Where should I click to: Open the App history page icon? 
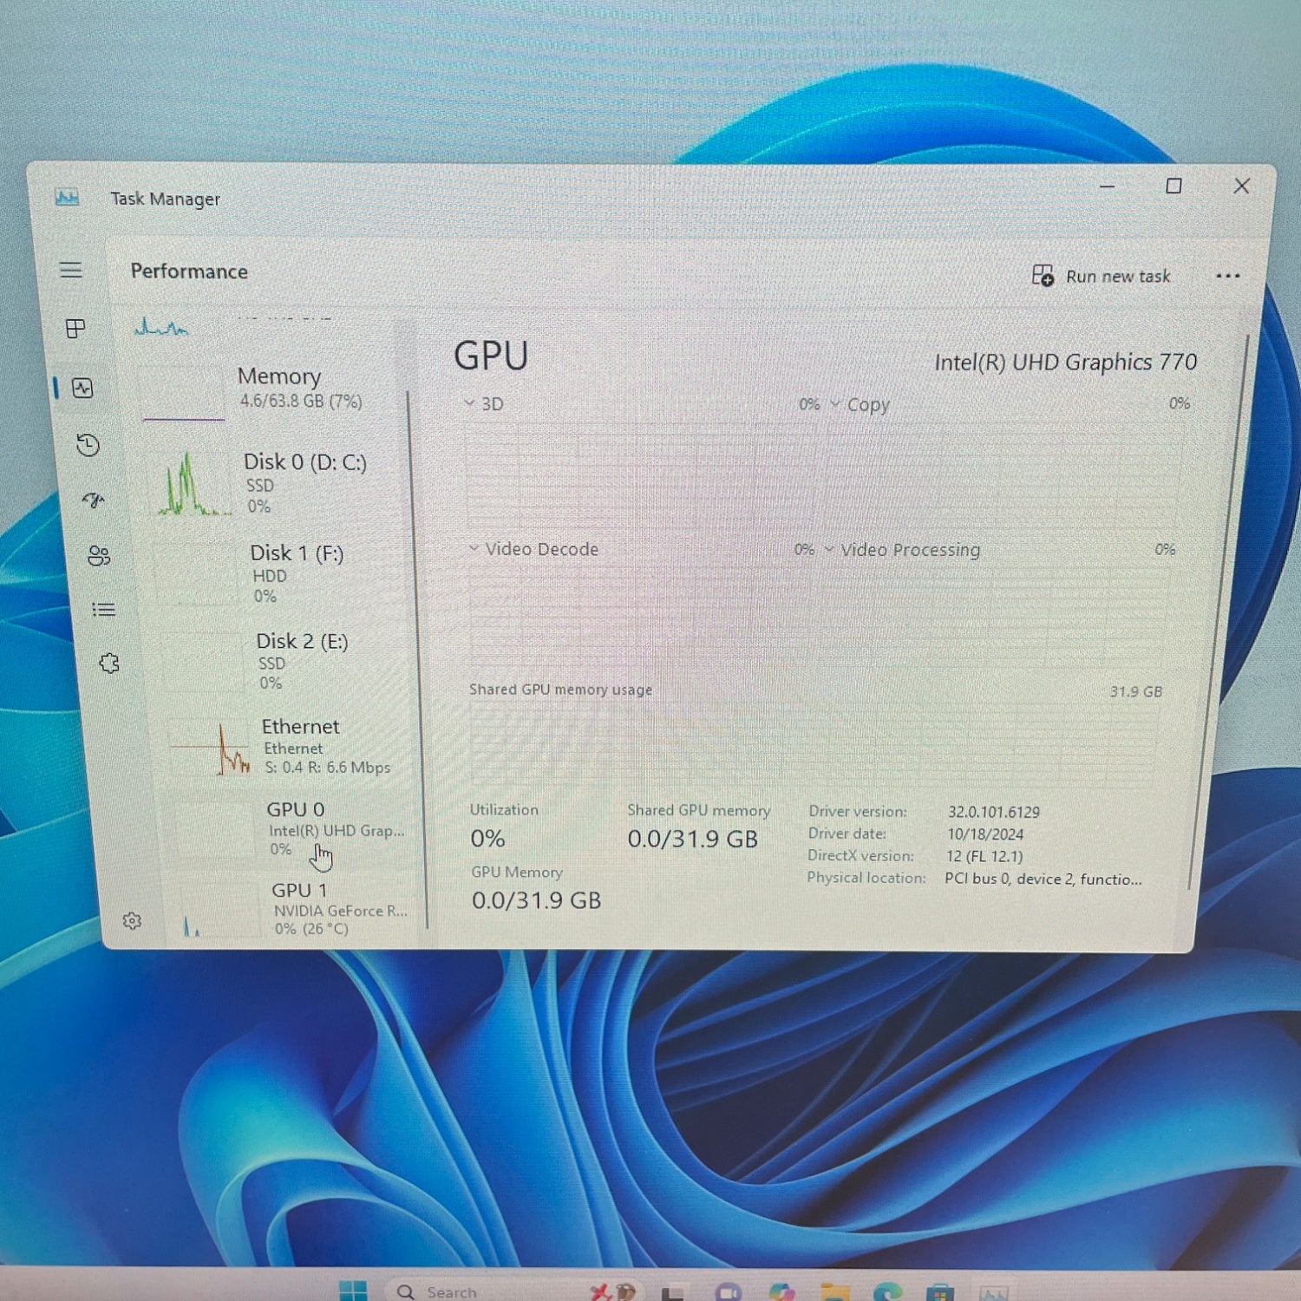click(88, 445)
